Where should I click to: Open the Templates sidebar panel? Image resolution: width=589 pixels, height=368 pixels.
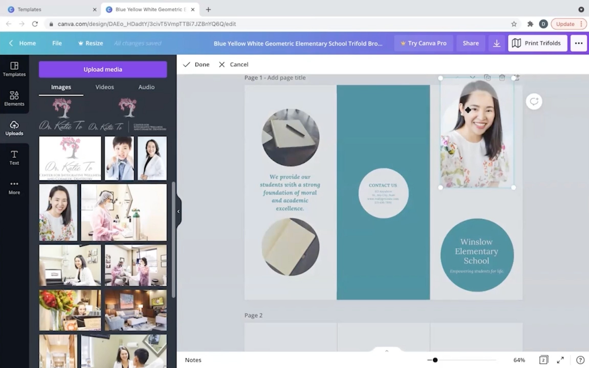click(14, 69)
